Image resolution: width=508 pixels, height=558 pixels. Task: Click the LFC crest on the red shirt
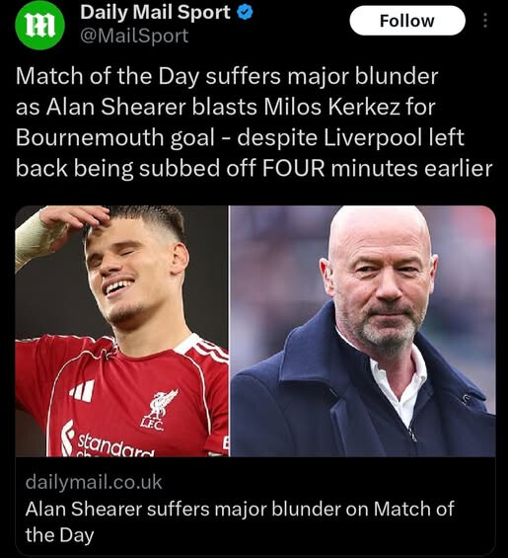(161, 410)
